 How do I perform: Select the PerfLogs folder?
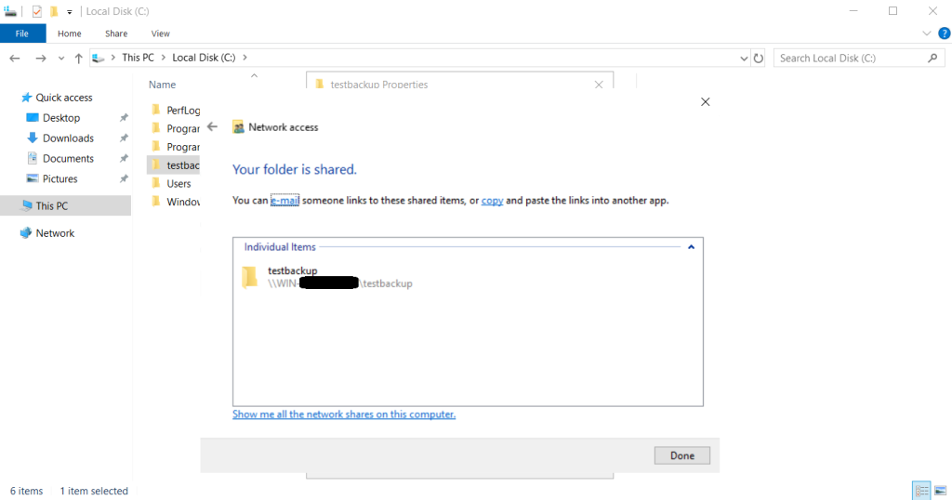pos(175,111)
